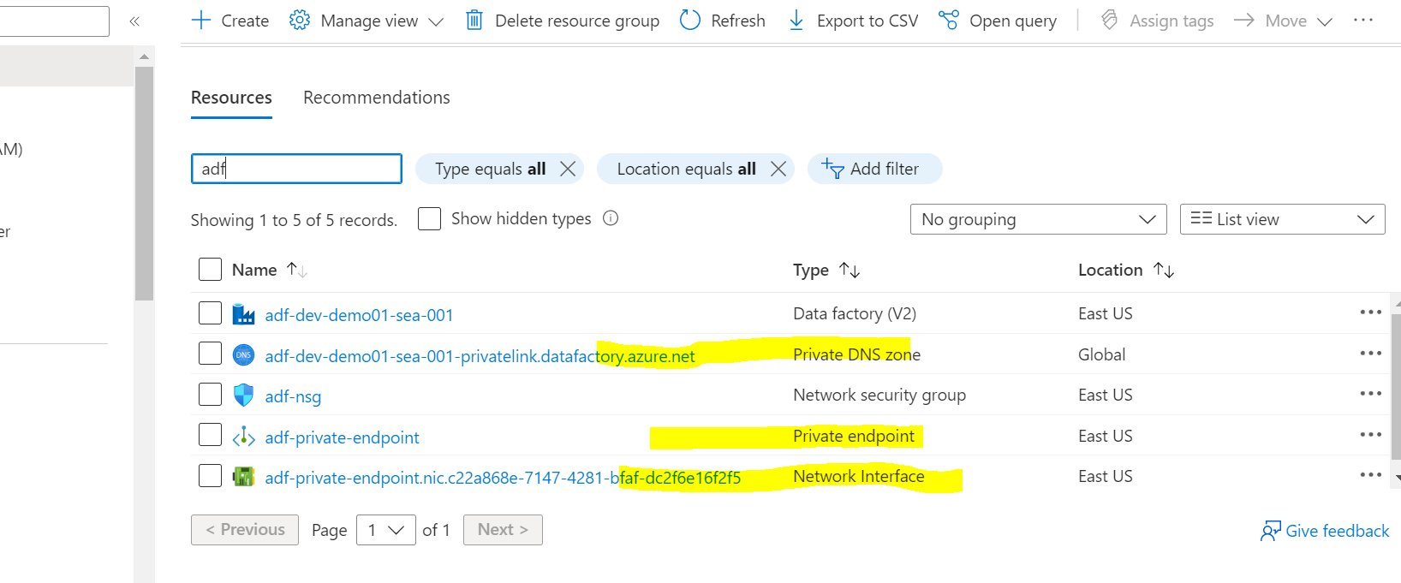Toggle Show hidden types checkbox
This screenshot has height=583, width=1401.
(429, 219)
